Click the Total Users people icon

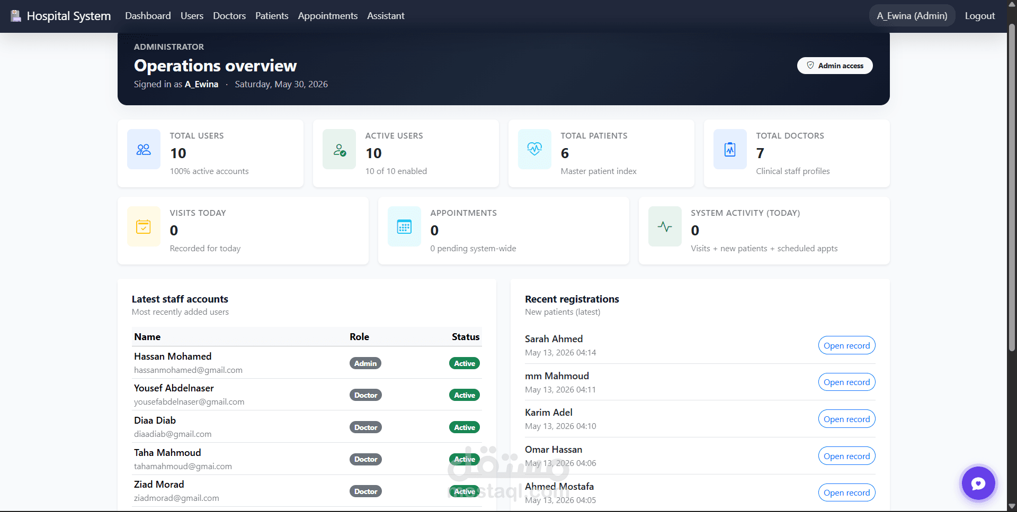[x=144, y=150]
